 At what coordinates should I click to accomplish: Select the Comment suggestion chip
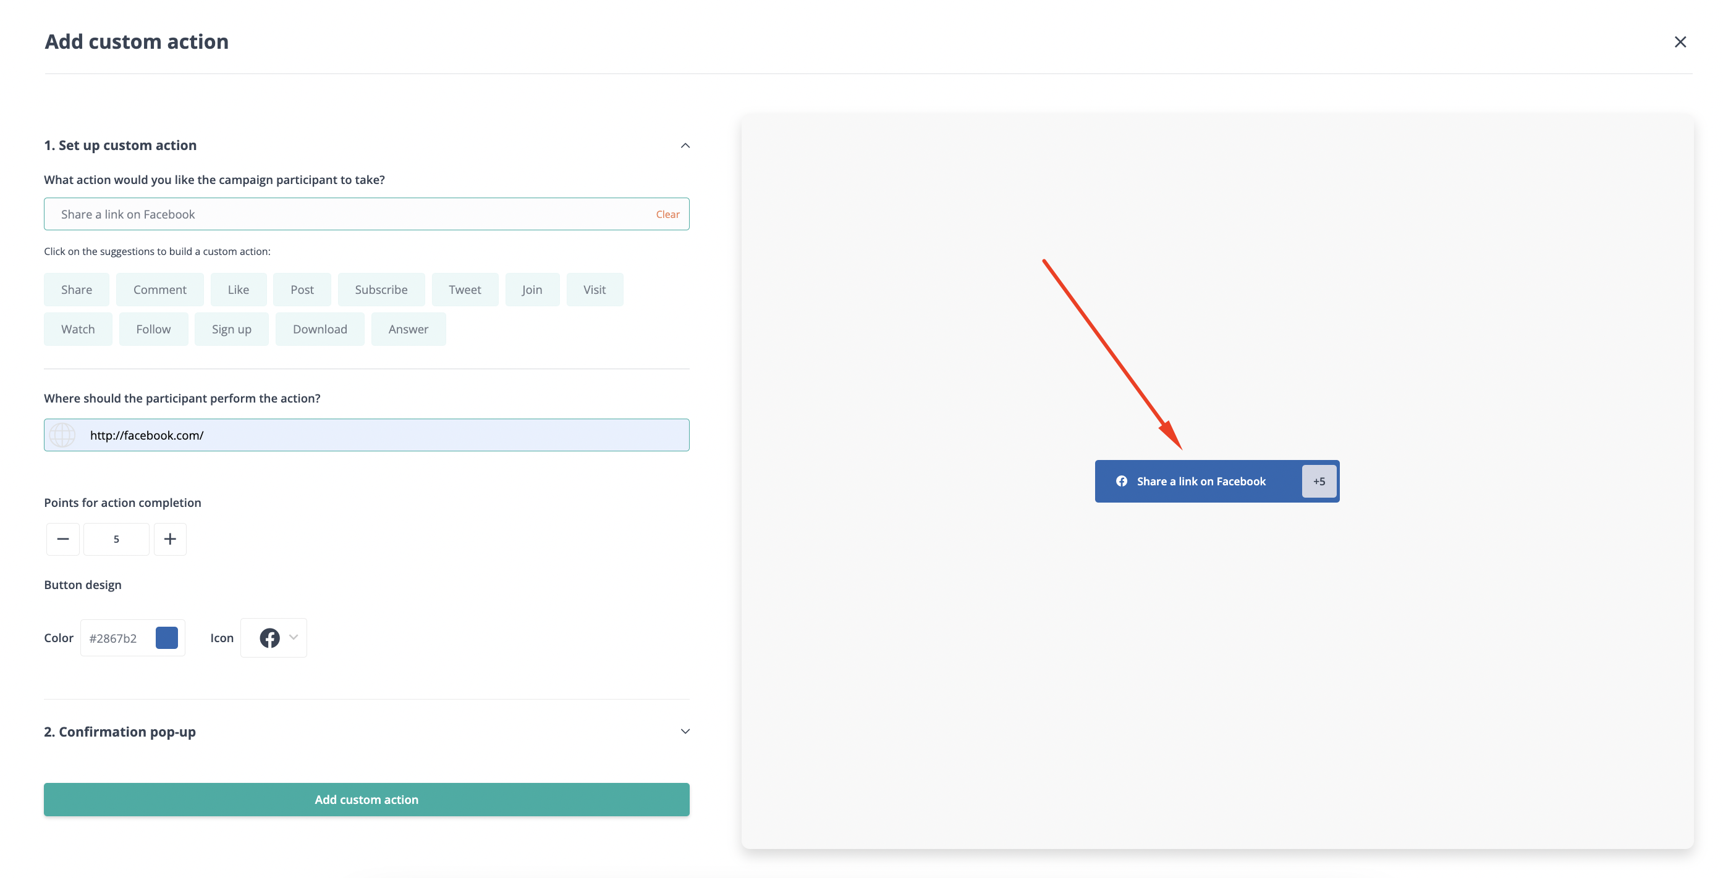[159, 290]
